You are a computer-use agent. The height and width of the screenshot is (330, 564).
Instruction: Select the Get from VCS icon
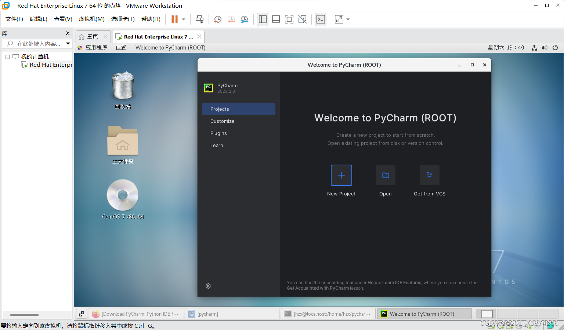click(x=429, y=175)
